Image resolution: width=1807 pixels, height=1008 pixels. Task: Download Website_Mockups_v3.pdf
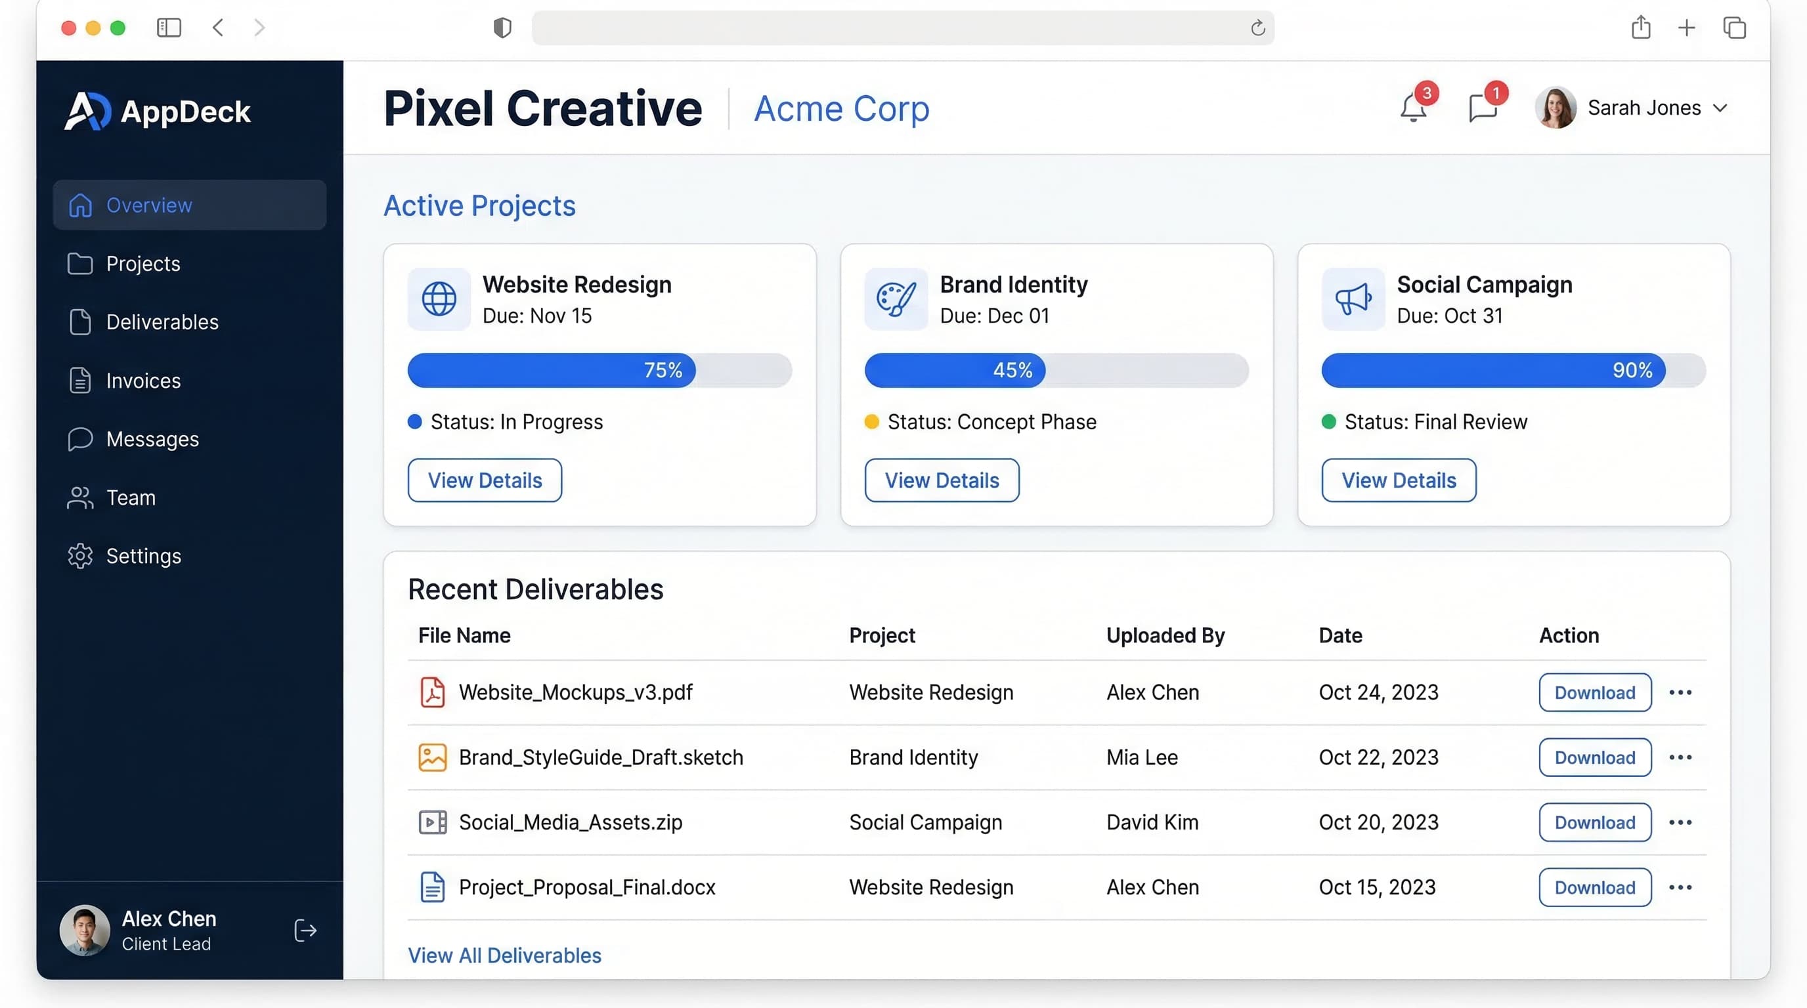click(x=1594, y=692)
